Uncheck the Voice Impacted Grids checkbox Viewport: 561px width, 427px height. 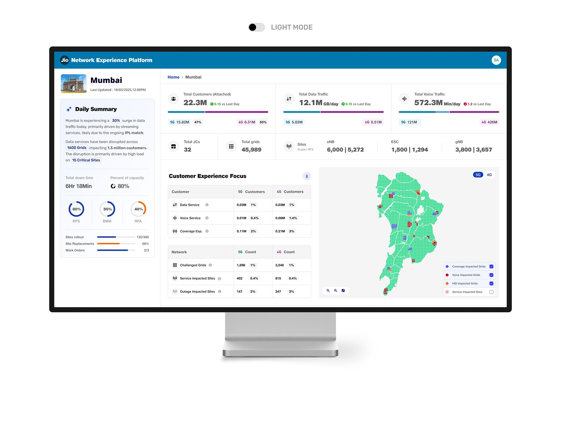click(x=491, y=275)
